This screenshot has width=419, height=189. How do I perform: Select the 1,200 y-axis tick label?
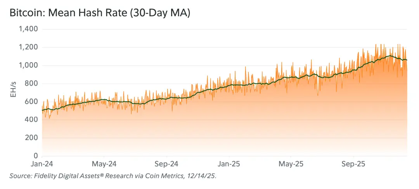tap(29, 47)
